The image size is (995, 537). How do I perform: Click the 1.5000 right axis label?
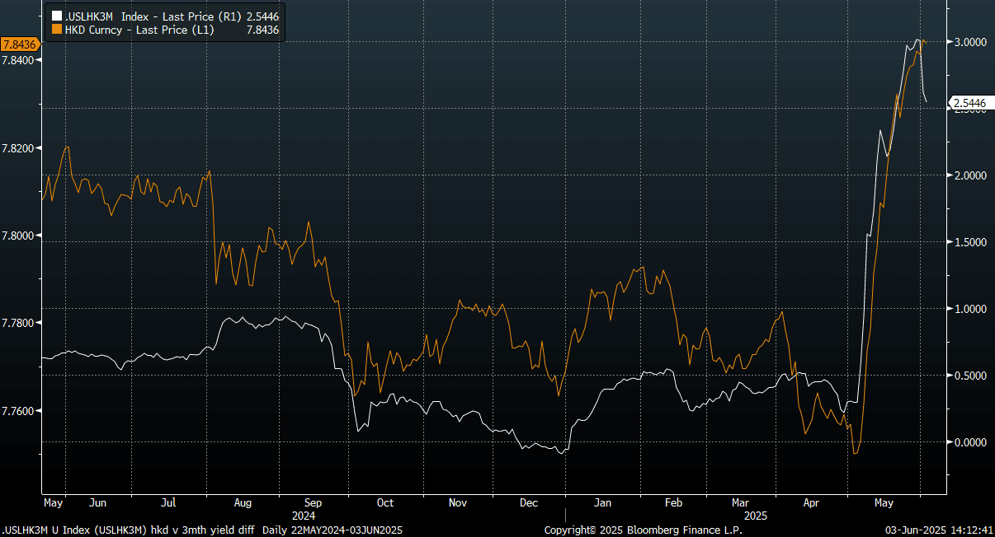(x=970, y=243)
